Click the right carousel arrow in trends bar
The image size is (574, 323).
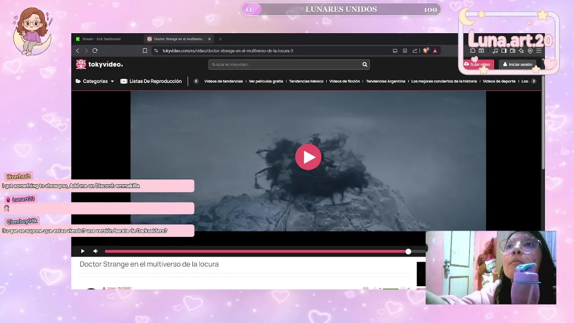tap(534, 81)
